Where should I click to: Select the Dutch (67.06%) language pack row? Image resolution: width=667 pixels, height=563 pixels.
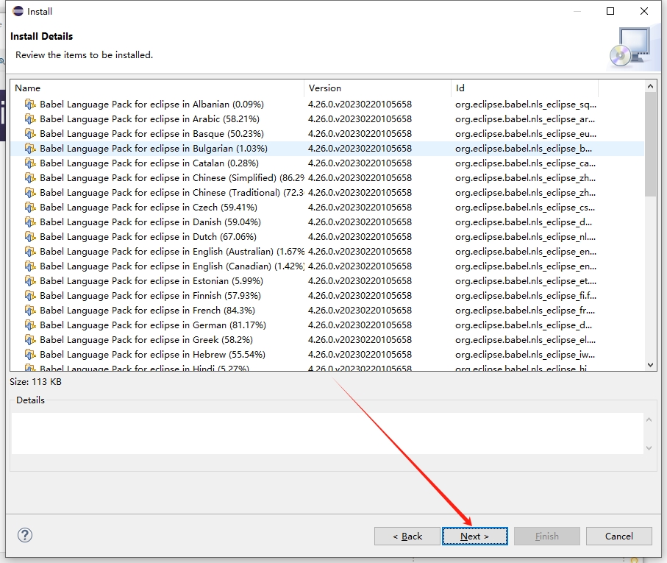[x=327, y=236]
